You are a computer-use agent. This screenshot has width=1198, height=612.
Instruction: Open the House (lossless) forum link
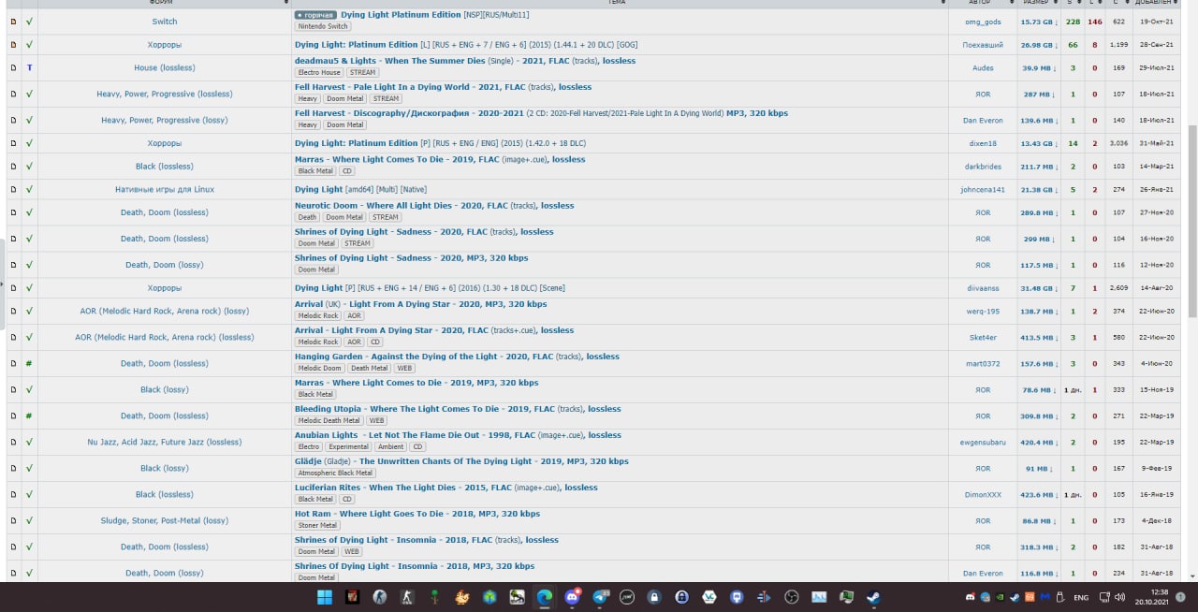coord(165,67)
